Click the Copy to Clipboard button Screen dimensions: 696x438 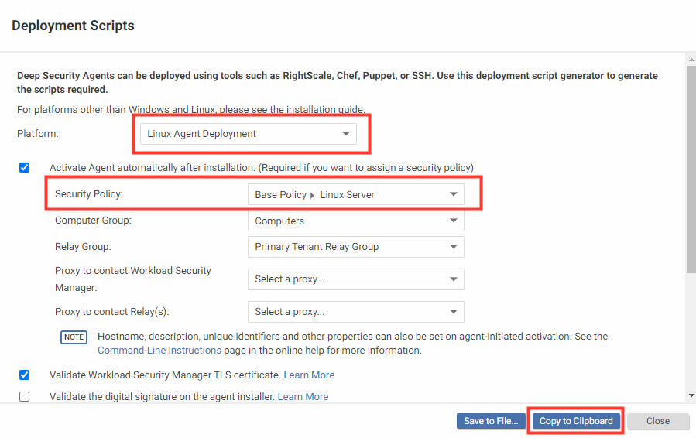pos(576,421)
